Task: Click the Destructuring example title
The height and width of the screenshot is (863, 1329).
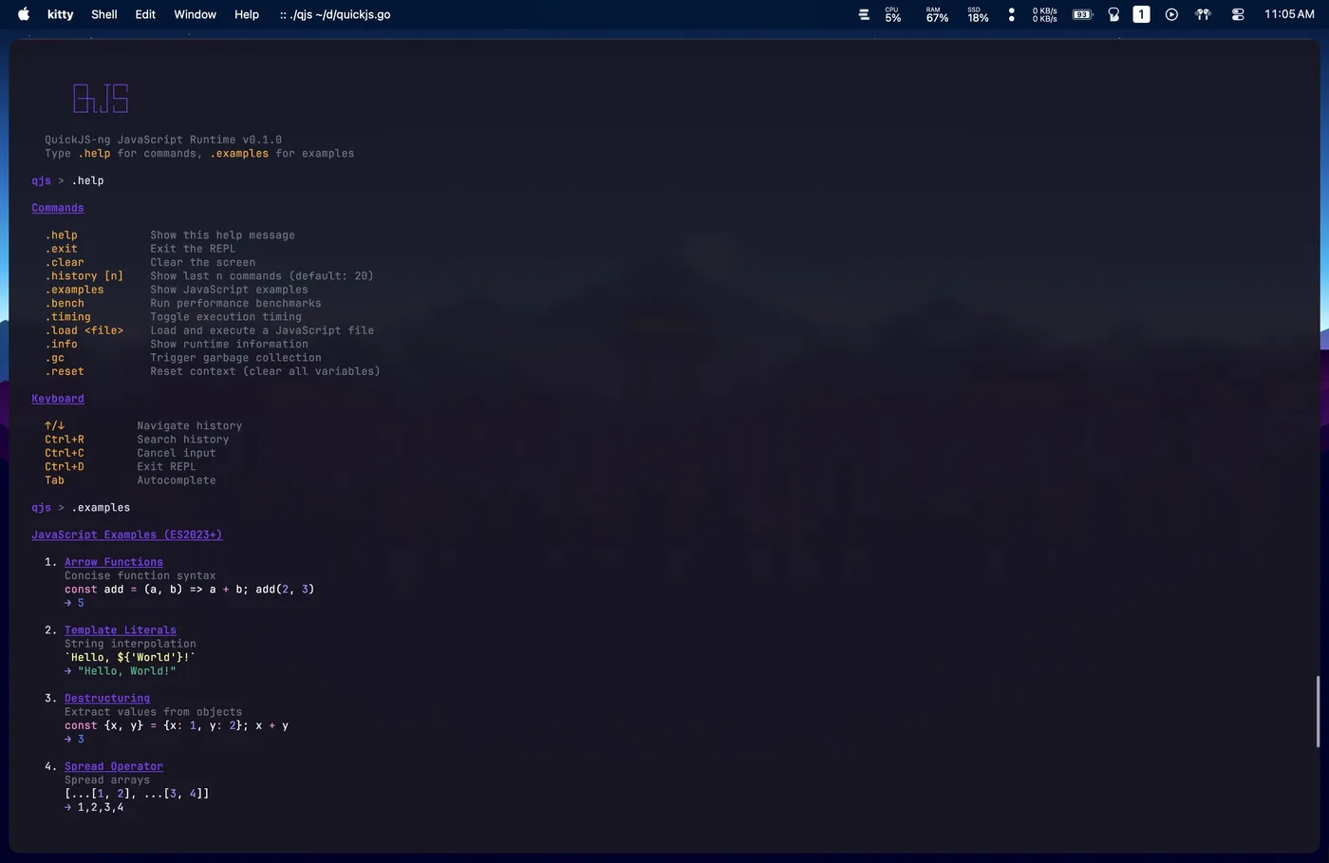Action: tap(107, 699)
